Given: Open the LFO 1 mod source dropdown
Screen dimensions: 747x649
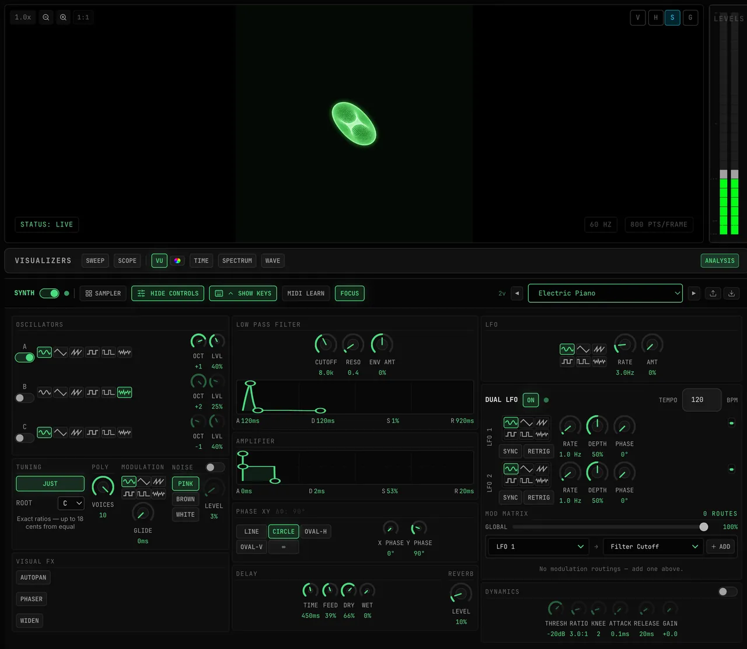Looking at the screenshot, I should [x=539, y=547].
